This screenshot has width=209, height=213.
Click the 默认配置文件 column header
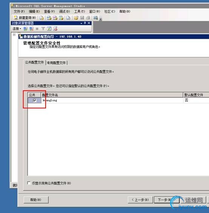196,95
